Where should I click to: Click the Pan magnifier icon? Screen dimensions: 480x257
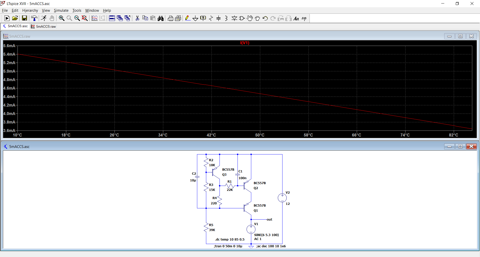point(69,18)
